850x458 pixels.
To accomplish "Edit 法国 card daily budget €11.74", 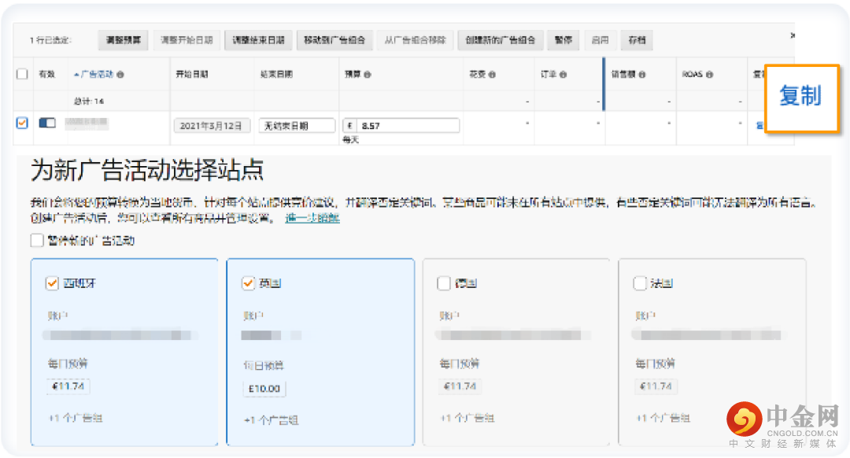I will (656, 386).
